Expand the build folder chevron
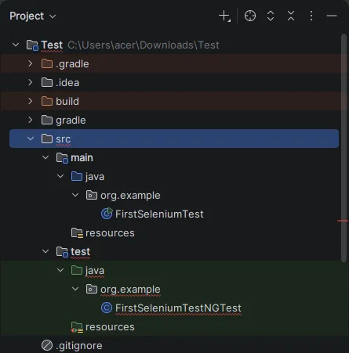The image size is (349, 353). (31, 101)
